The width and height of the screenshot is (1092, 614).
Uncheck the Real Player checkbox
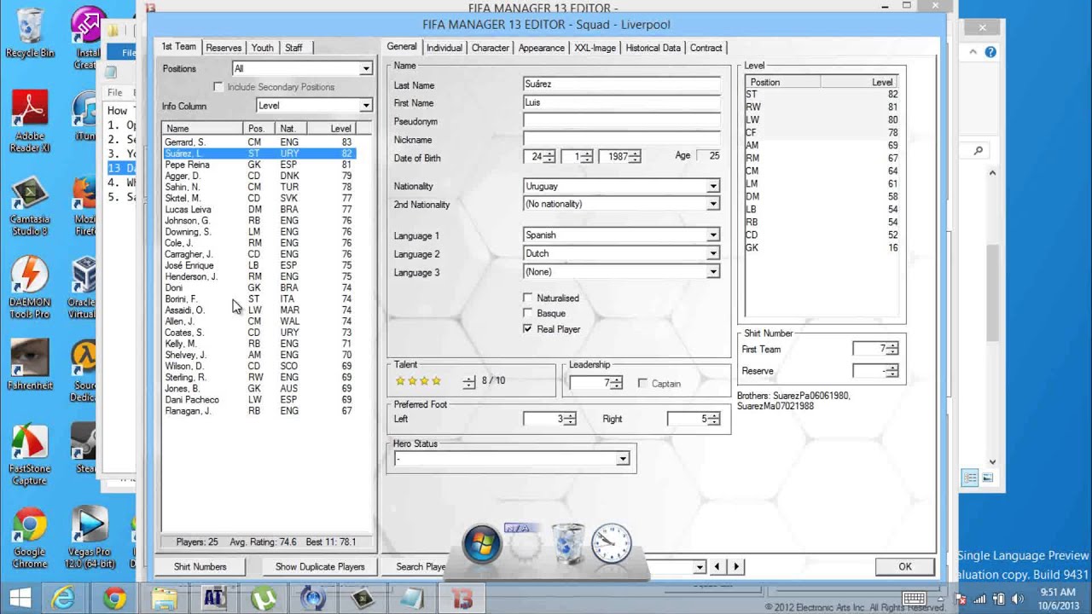[x=528, y=328]
